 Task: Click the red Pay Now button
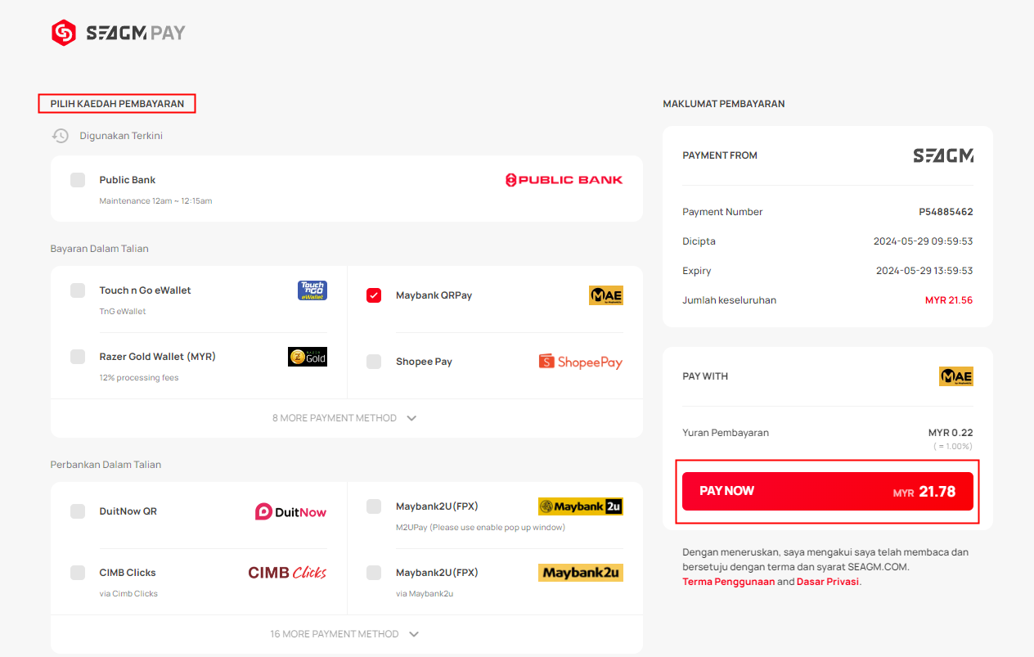828,492
